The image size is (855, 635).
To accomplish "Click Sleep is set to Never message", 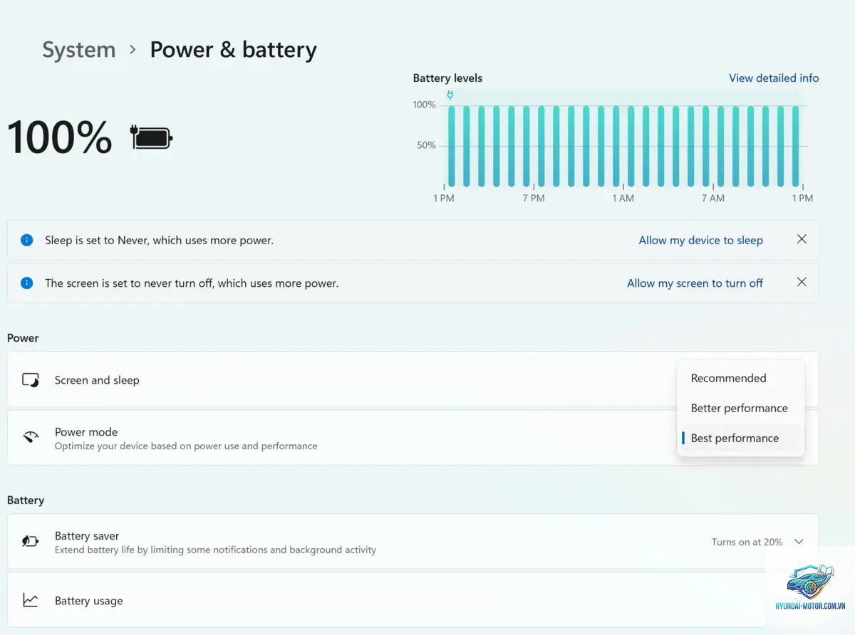I will tap(159, 240).
